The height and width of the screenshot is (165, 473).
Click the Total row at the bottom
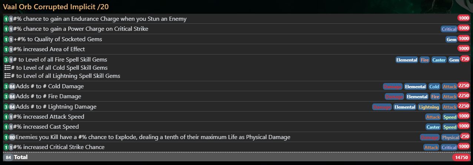click(x=236, y=157)
